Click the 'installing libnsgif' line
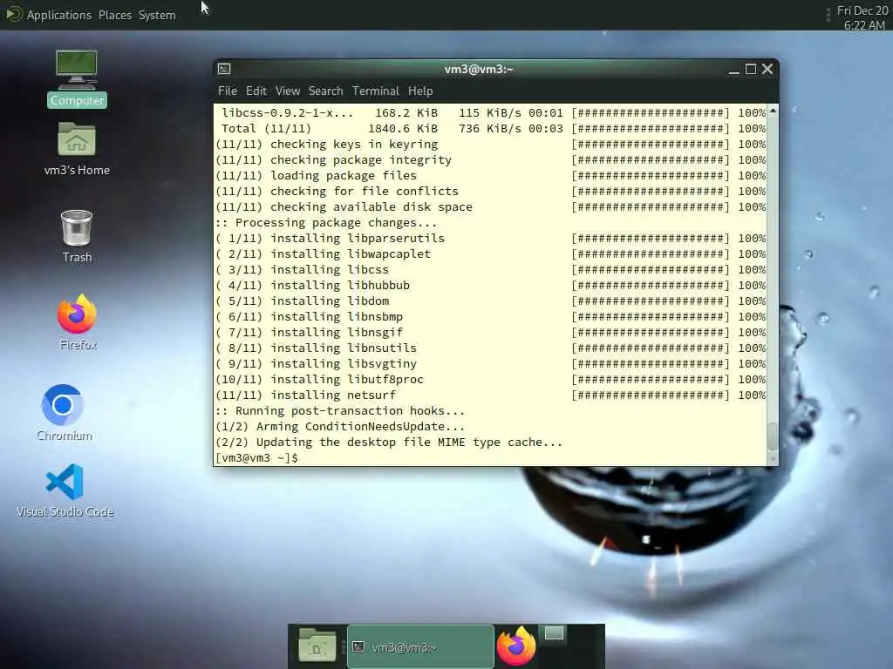 pos(490,332)
